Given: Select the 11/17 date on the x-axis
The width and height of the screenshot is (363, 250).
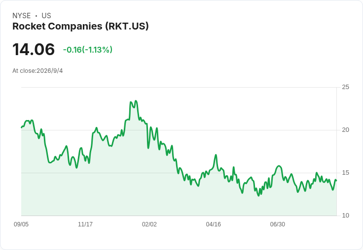Looking at the screenshot, I should [85, 224].
